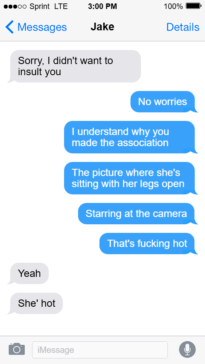The image size is (205, 364).
Task: Tap the signal strength dots
Action: pos(15,6)
